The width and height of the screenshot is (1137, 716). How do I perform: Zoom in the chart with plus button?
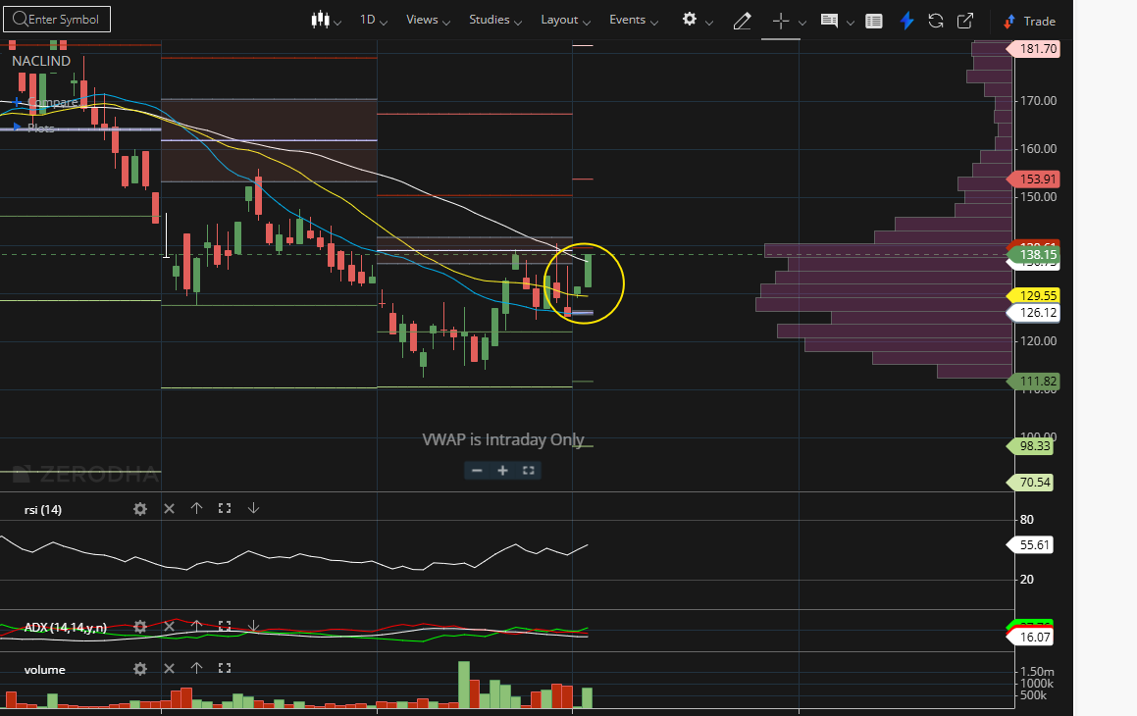click(502, 471)
